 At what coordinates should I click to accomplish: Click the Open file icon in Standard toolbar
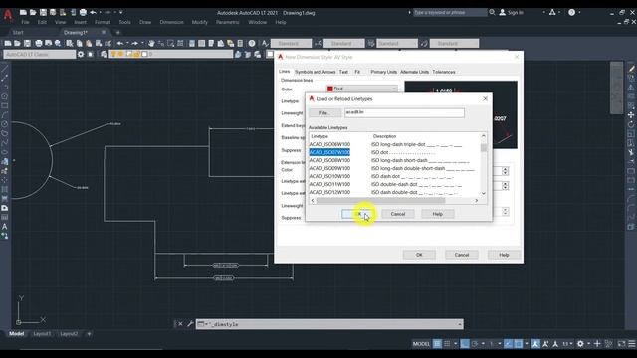17,43
